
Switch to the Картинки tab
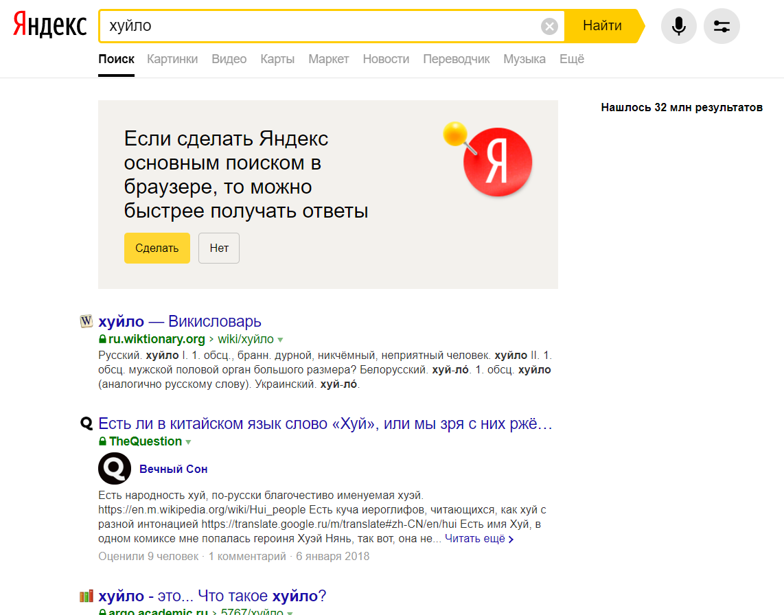point(172,59)
